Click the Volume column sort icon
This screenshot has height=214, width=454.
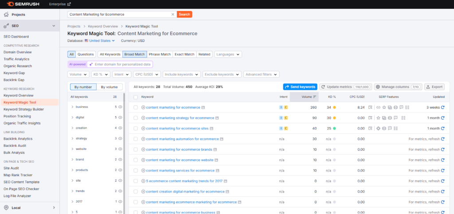[315, 97]
